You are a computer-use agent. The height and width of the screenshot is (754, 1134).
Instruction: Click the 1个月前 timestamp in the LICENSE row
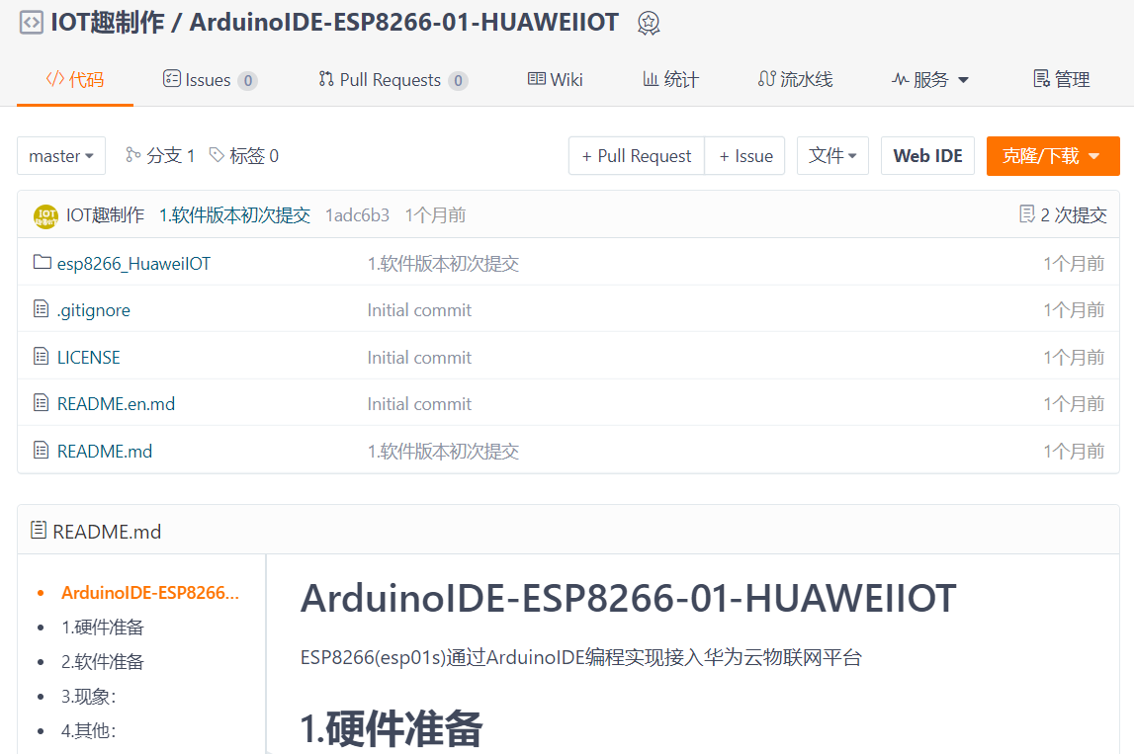click(x=1074, y=357)
